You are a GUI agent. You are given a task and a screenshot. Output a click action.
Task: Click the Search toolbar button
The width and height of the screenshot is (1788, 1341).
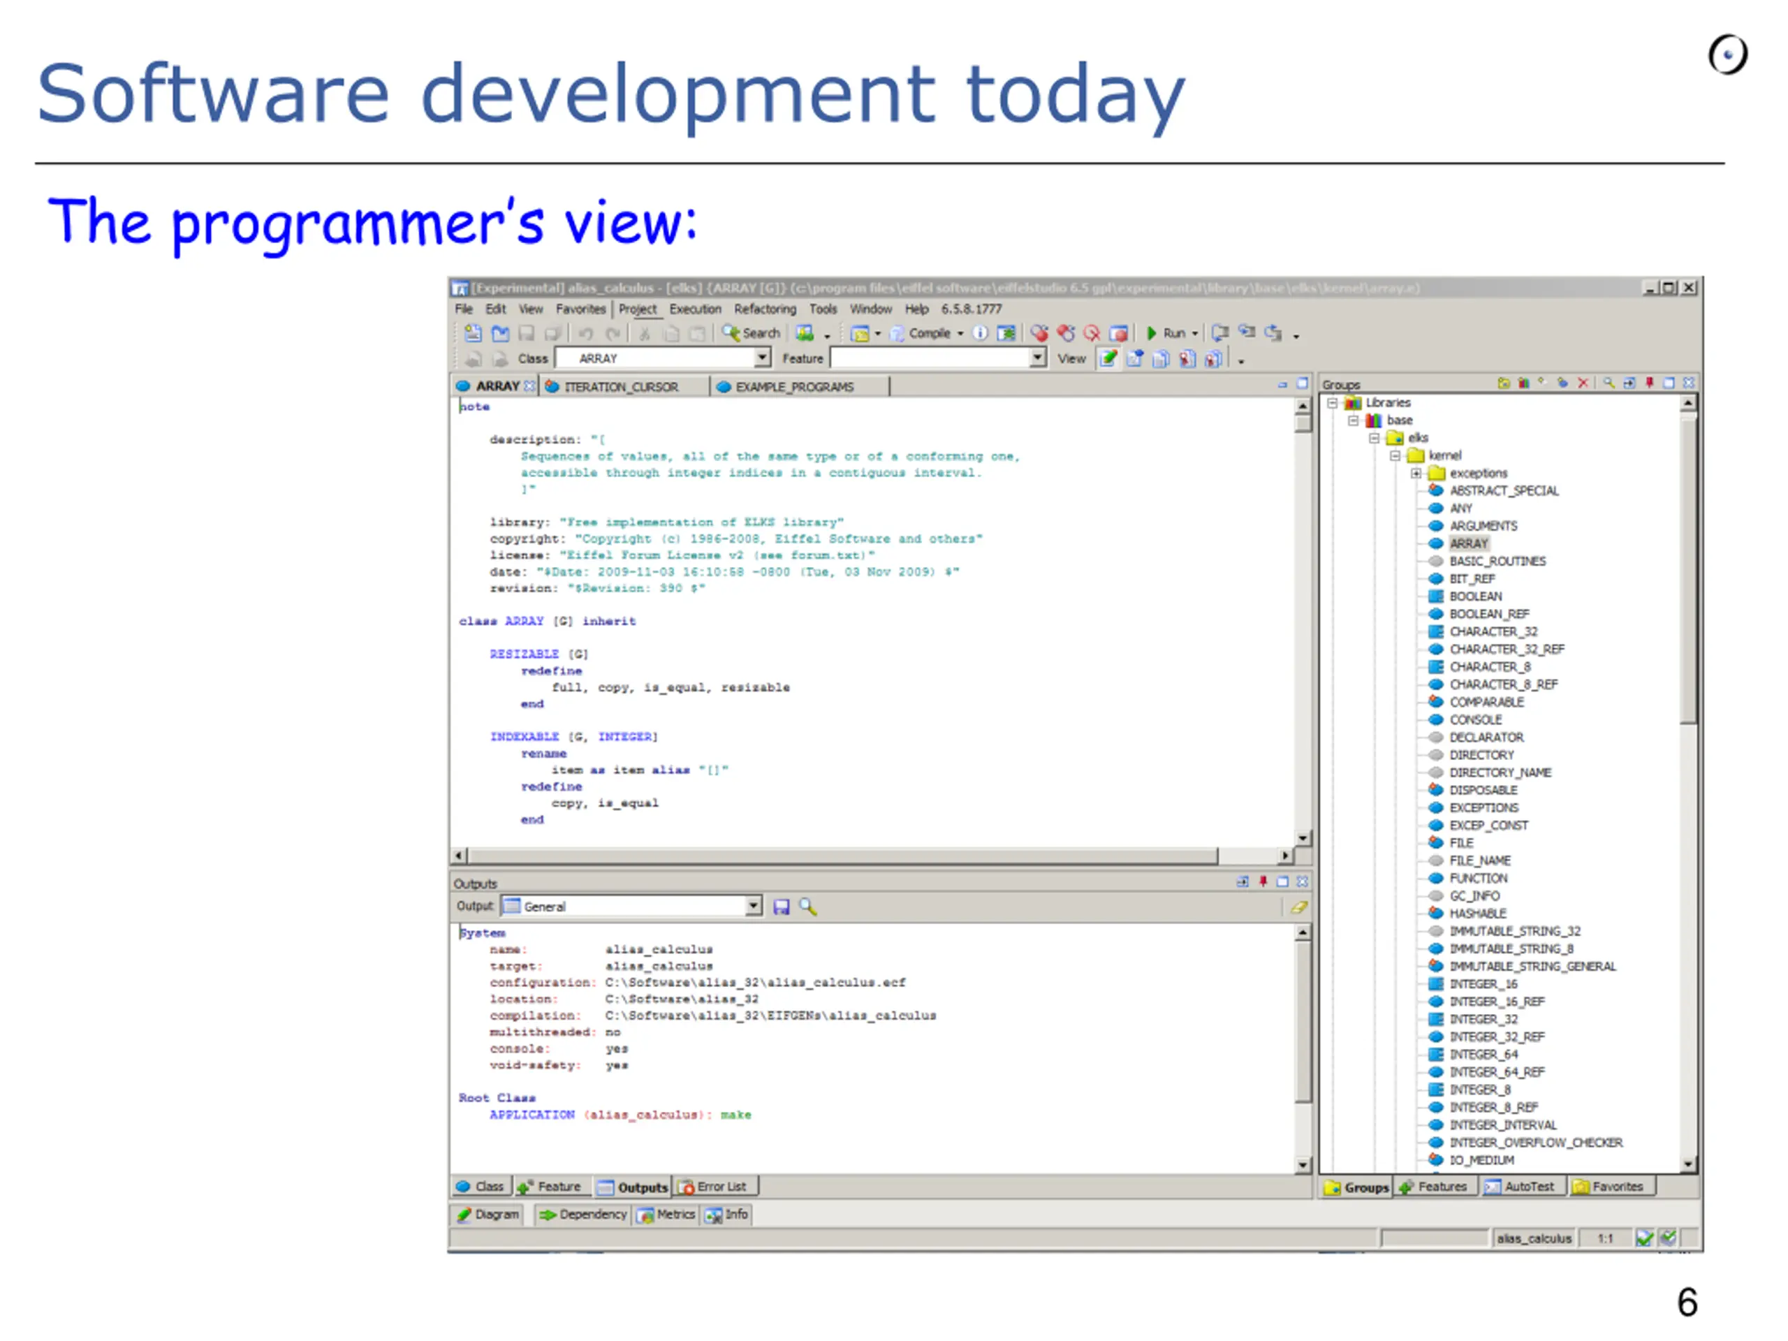pos(751,333)
